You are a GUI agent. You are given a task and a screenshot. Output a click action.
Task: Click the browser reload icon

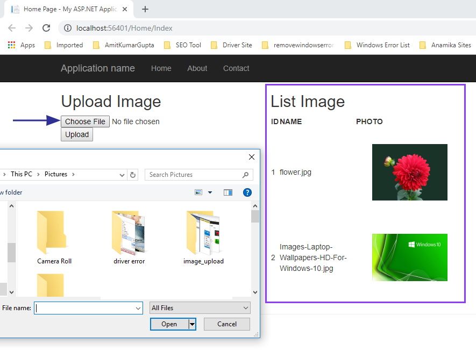click(46, 28)
